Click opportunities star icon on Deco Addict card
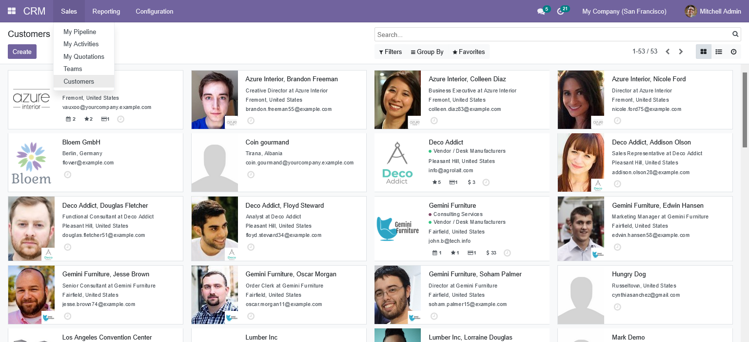Image resolution: width=749 pixels, height=342 pixels. point(434,182)
